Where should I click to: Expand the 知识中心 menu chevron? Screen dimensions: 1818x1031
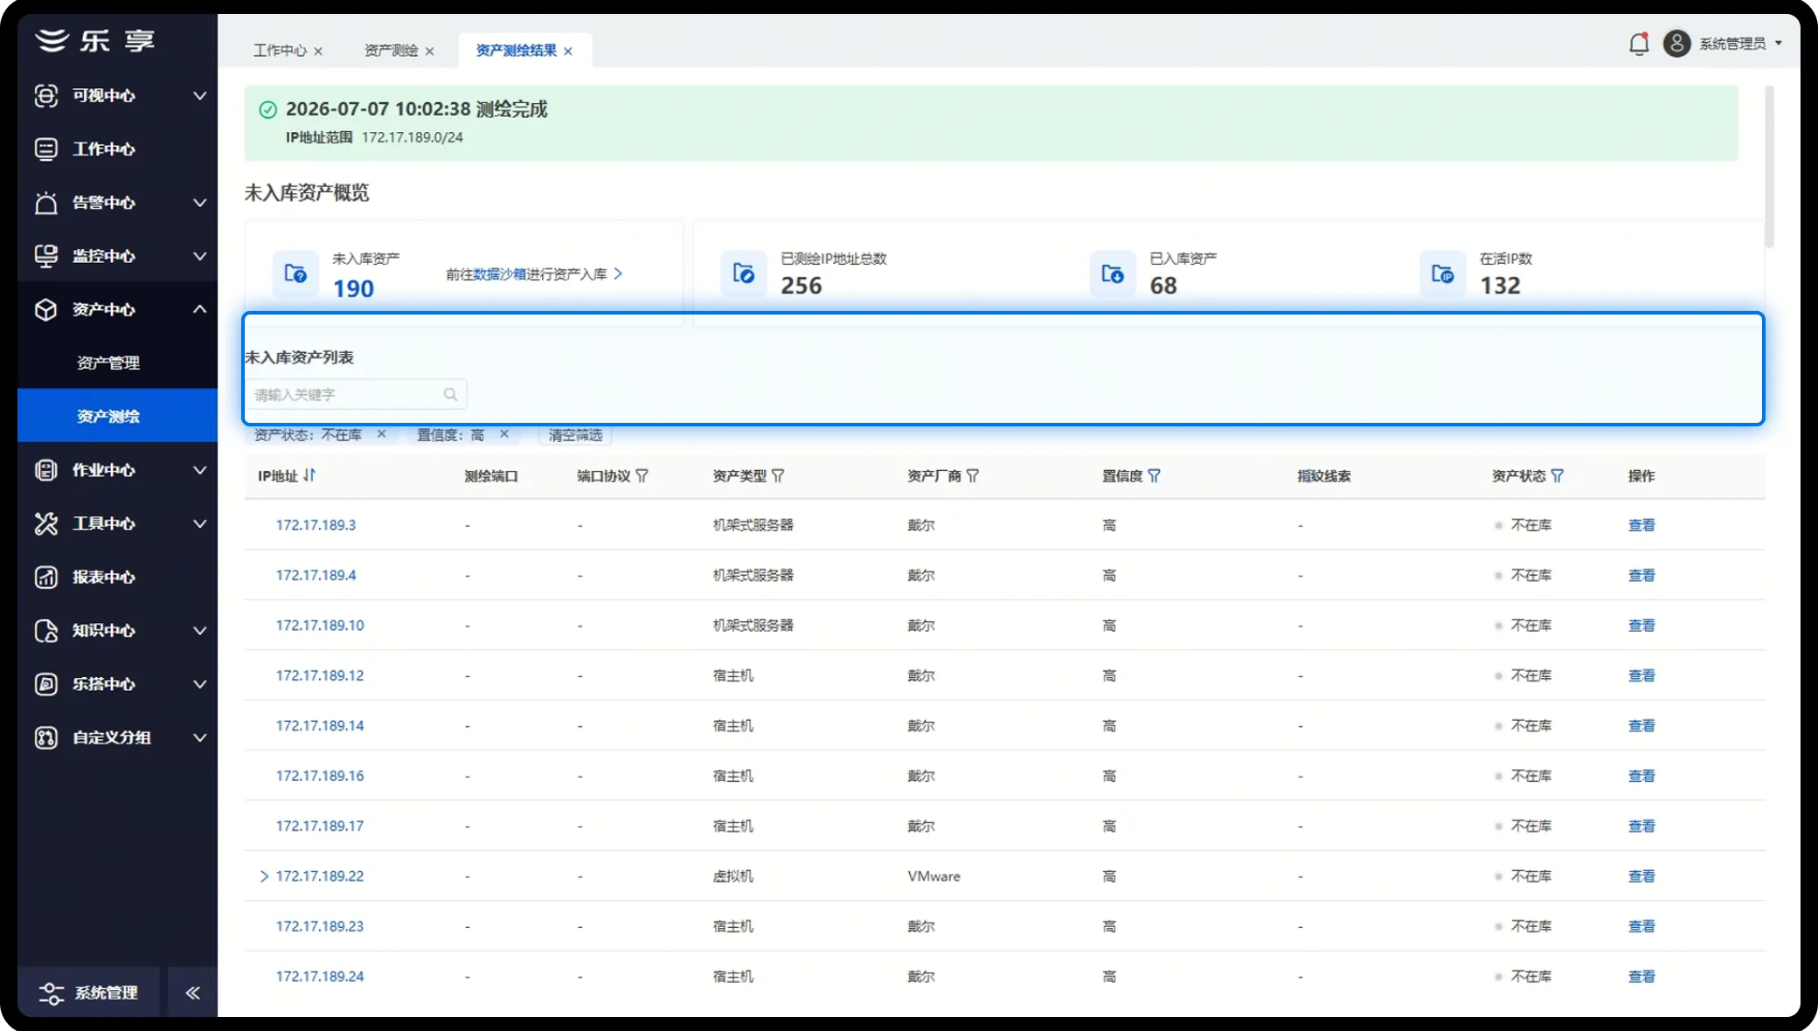[x=199, y=631]
